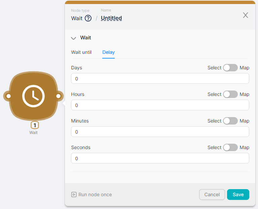The image size is (258, 209).
Task: Close the node settings panel
Action: click(246, 15)
